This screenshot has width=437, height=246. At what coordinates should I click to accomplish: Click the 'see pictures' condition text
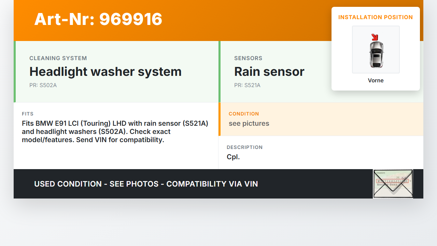coord(249,124)
